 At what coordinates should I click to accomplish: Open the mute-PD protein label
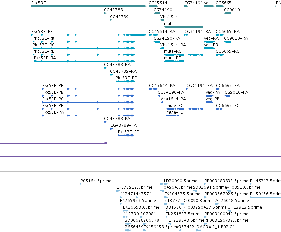175,112
